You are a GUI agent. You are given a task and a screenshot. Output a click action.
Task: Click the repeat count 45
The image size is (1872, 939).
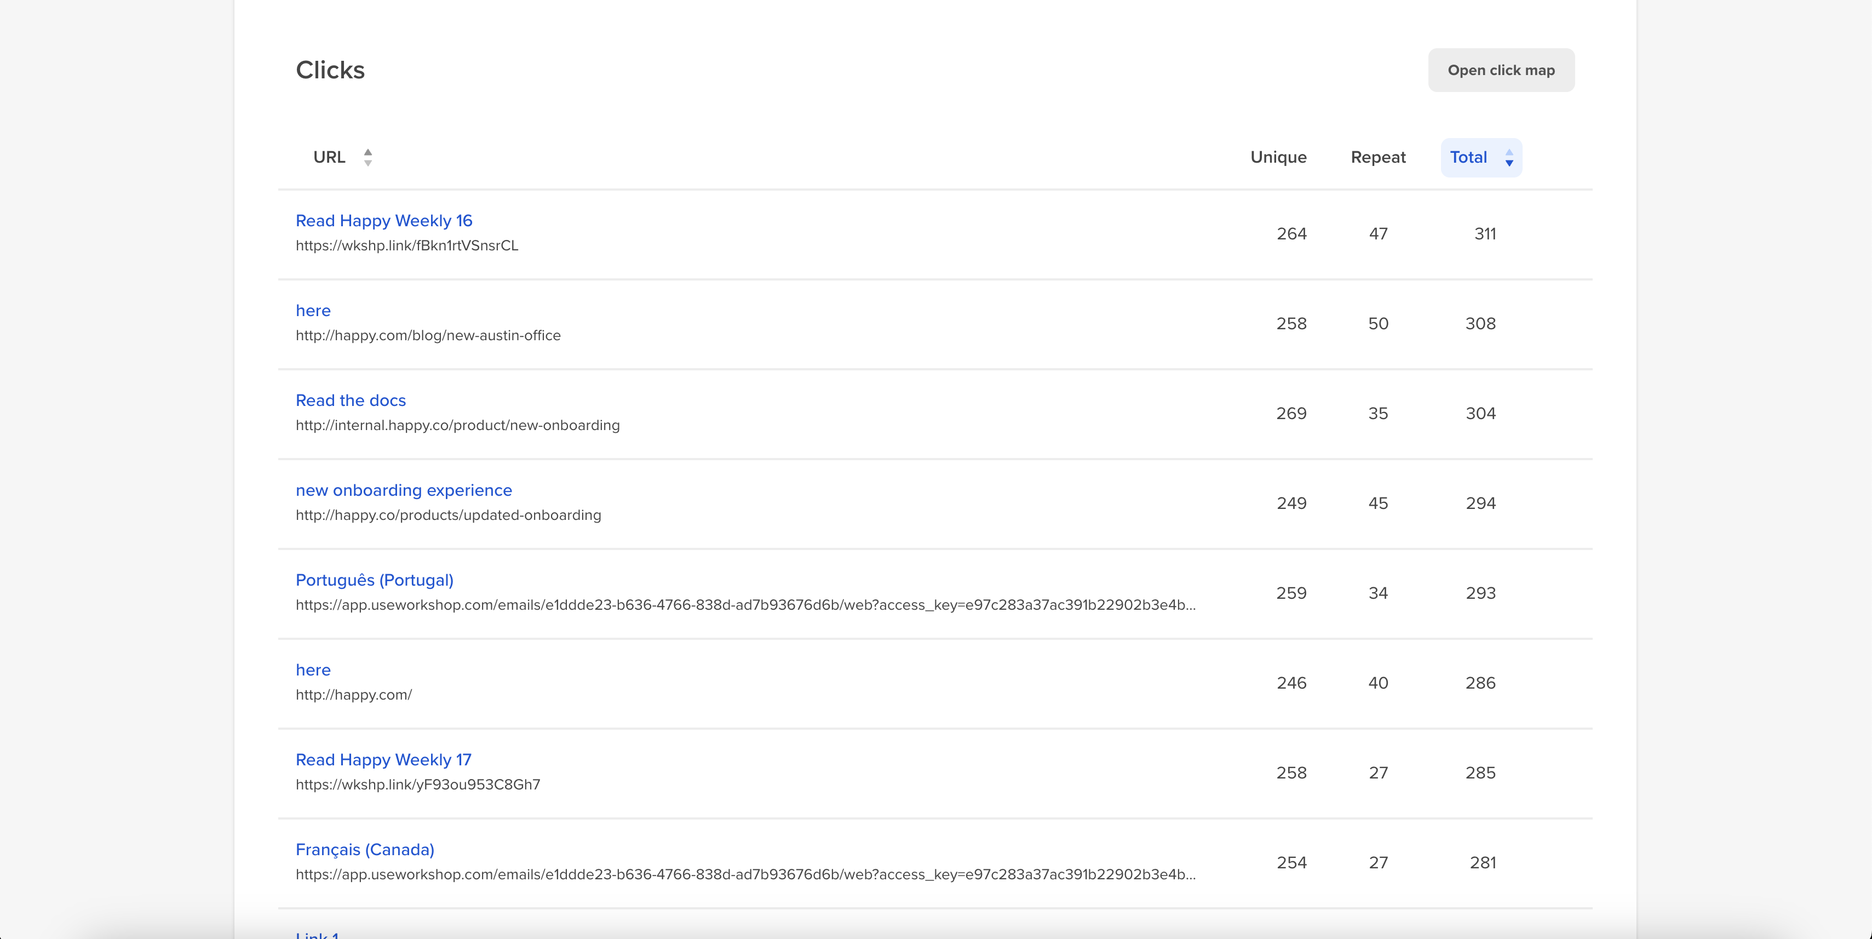coord(1378,503)
